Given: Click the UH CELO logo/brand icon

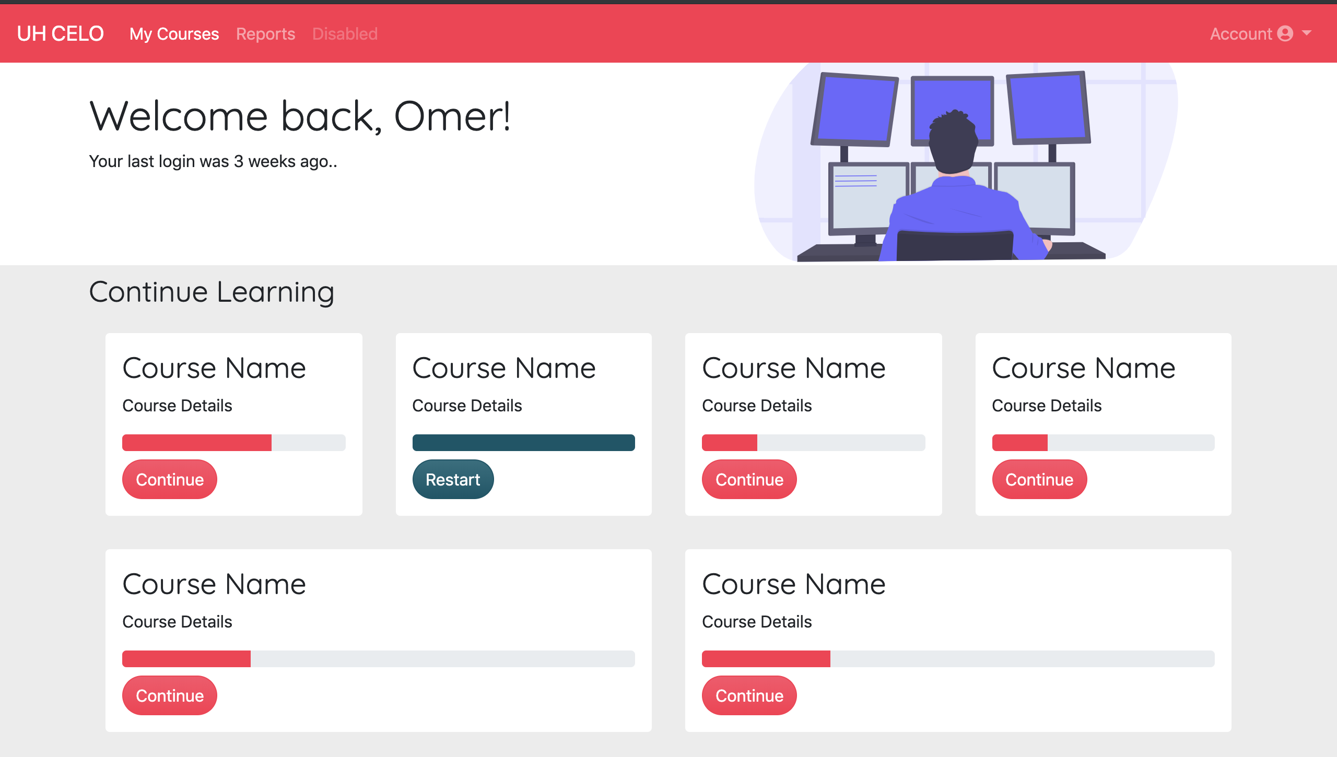Looking at the screenshot, I should [x=62, y=34].
